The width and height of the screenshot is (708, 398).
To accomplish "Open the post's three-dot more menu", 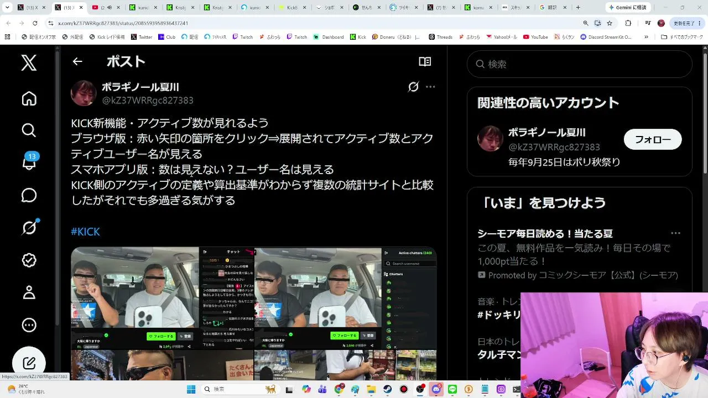I will point(430,87).
